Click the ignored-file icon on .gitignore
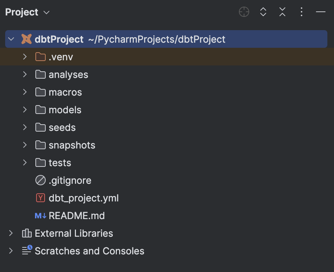The height and width of the screenshot is (272, 334). [x=41, y=180]
